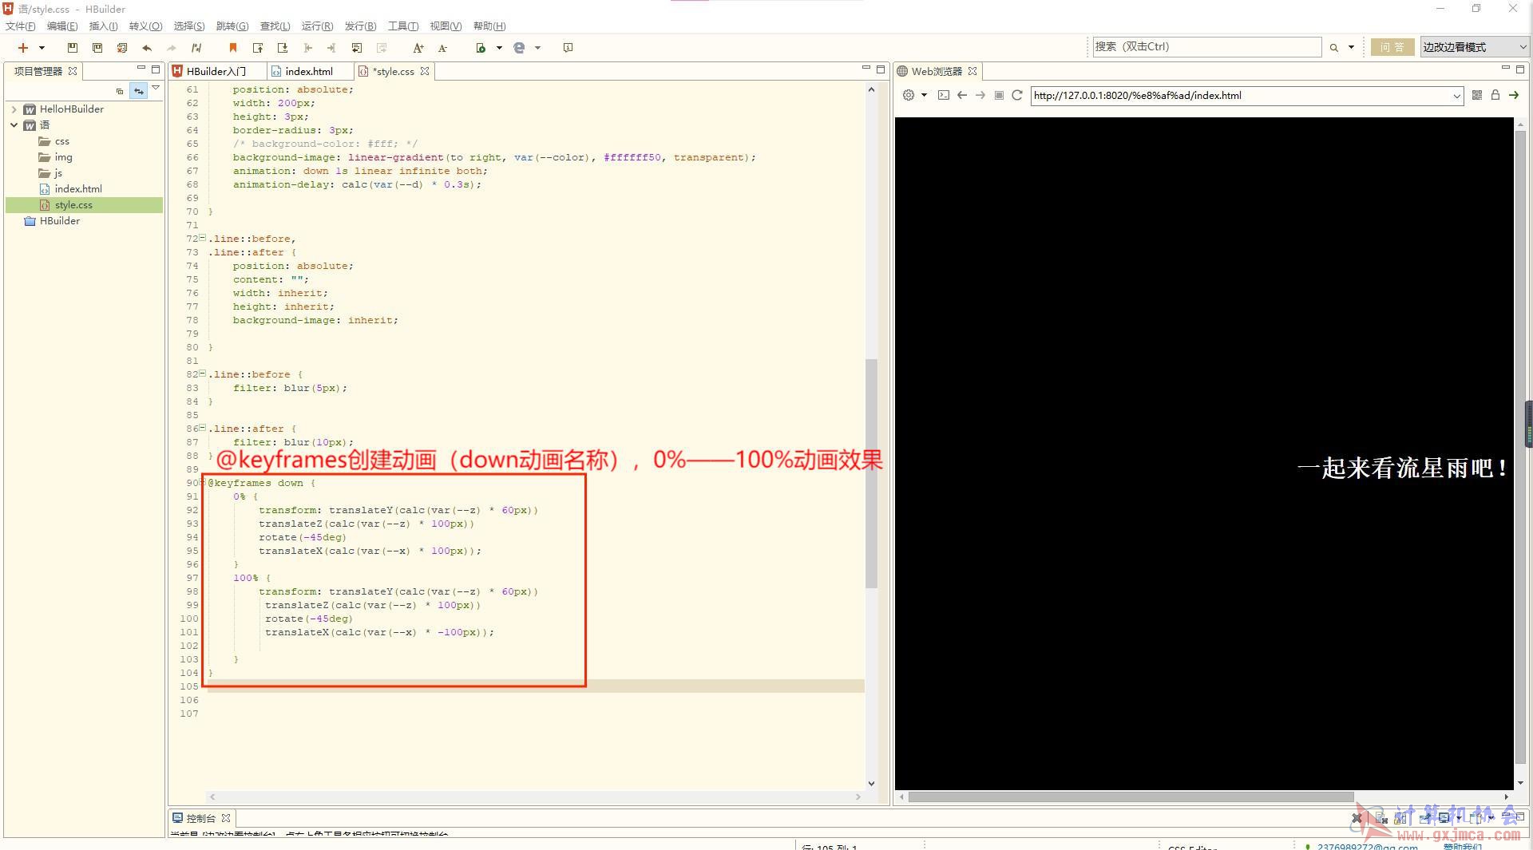Image resolution: width=1533 pixels, height=850 pixels.
Task: Click the Redo arrow icon
Action: pyautogui.click(x=171, y=48)
